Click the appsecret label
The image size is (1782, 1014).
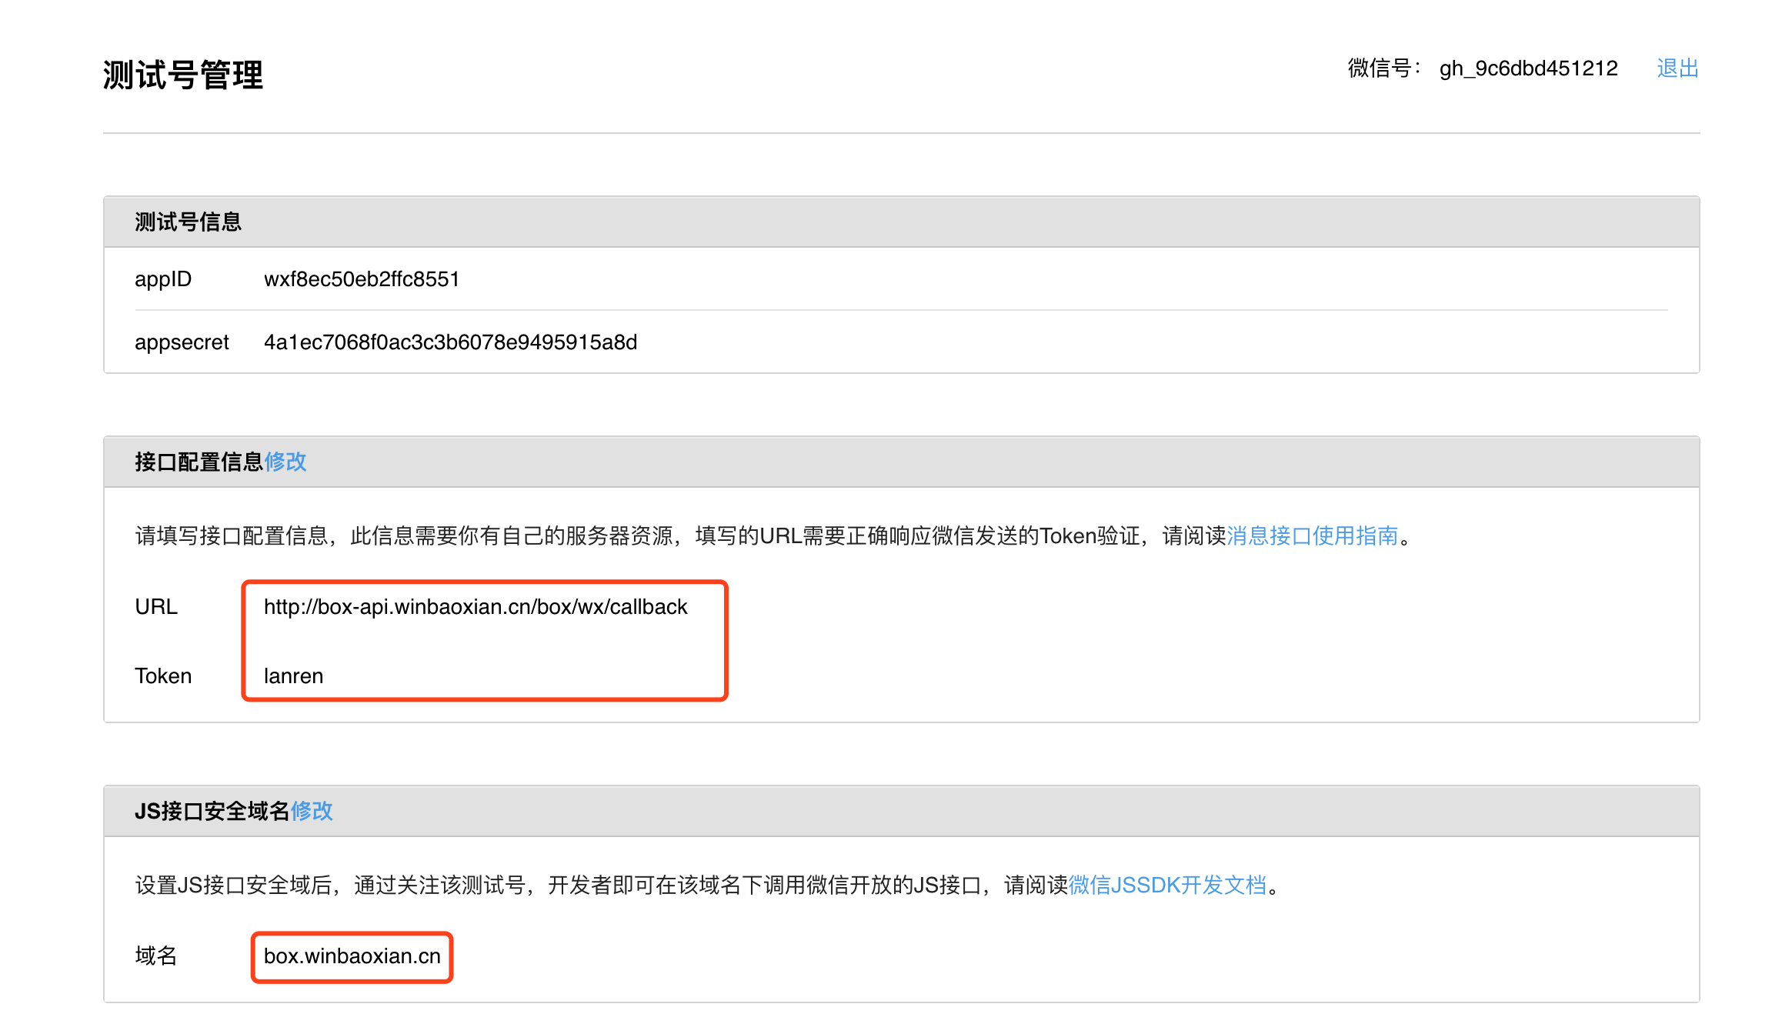tap(182, 342)
